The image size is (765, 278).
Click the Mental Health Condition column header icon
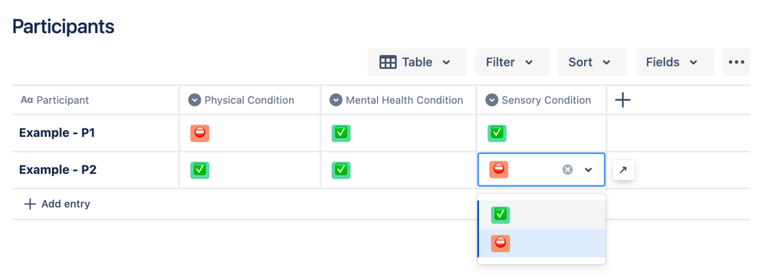point(336,100)
